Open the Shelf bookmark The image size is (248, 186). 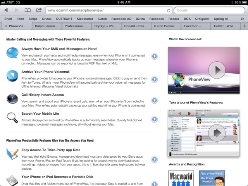pos(8,19)
